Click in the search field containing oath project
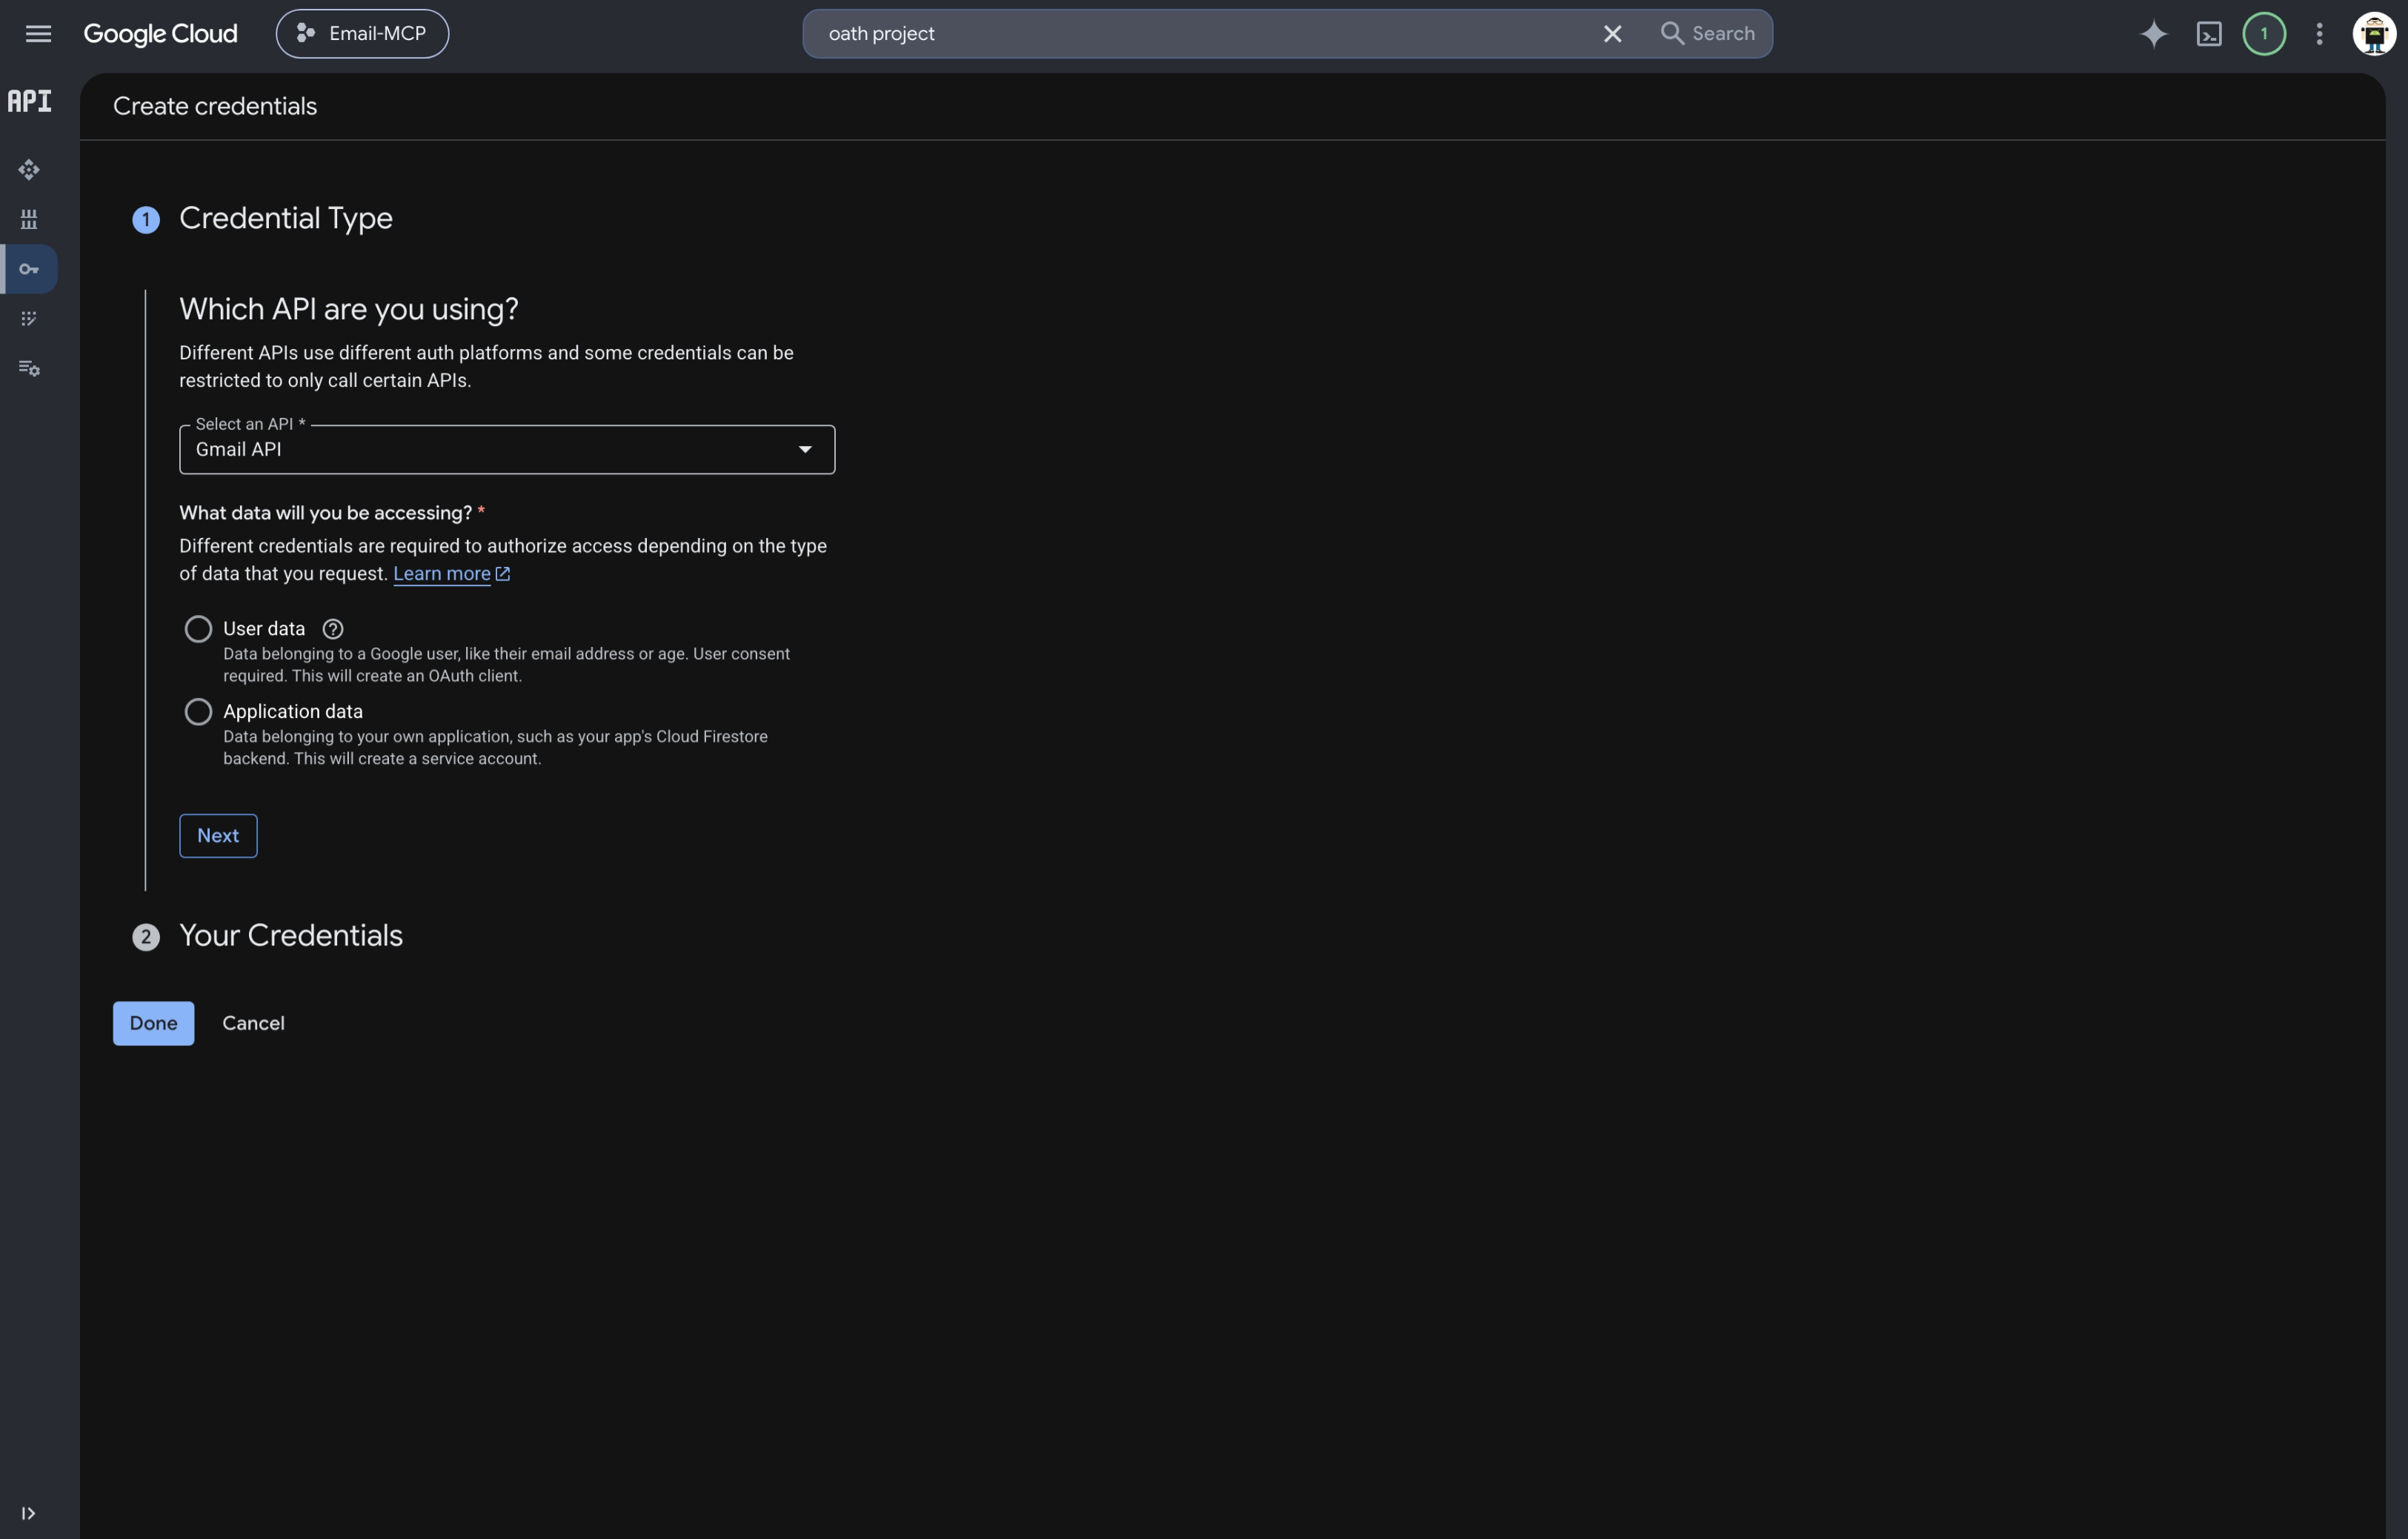 [1200, 34]
